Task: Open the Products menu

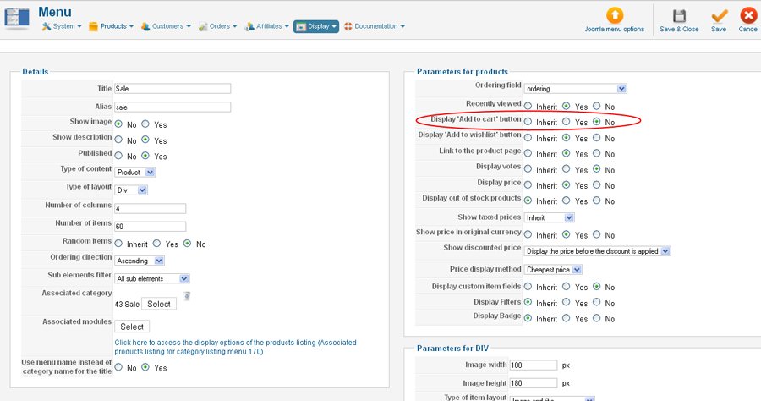Action: 110,26
